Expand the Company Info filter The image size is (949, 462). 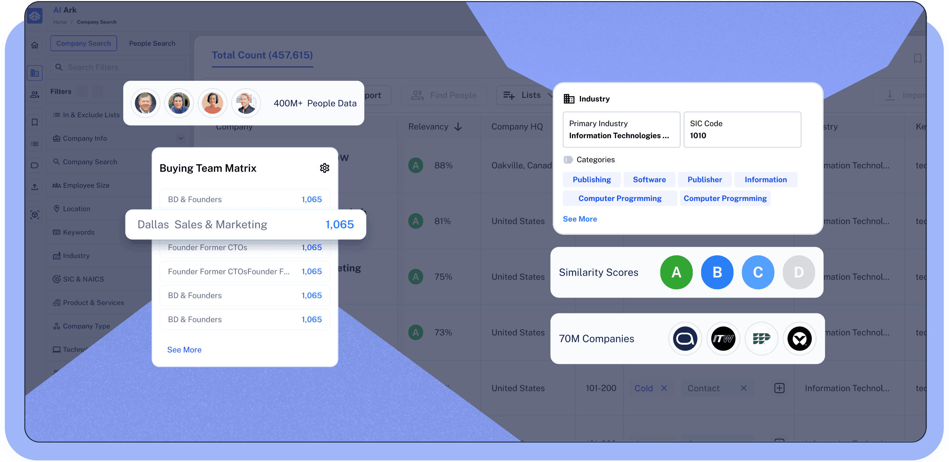click(181, 138)
